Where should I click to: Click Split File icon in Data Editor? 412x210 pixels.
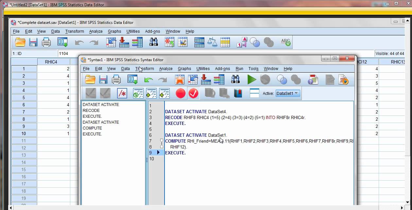click(199, 42)
